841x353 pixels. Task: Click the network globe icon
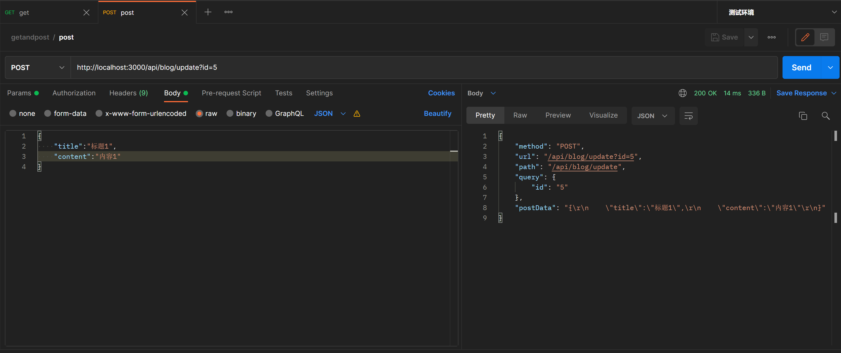point(682,93)
